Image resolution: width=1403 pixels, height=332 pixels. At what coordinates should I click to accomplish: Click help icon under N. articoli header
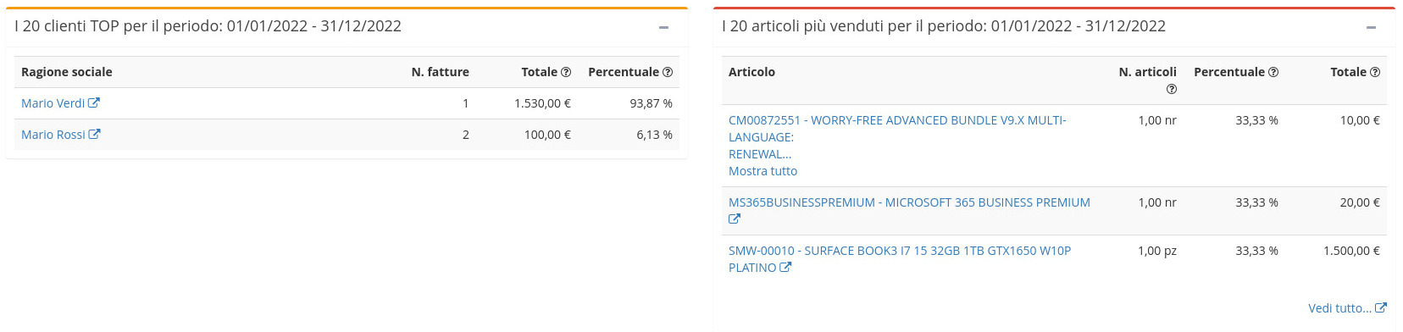1172,89
